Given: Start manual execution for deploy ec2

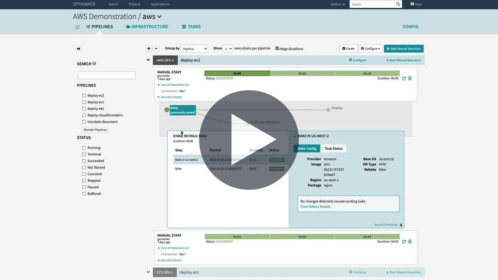Looking at the screenshot, I should [x=403, y=60].
